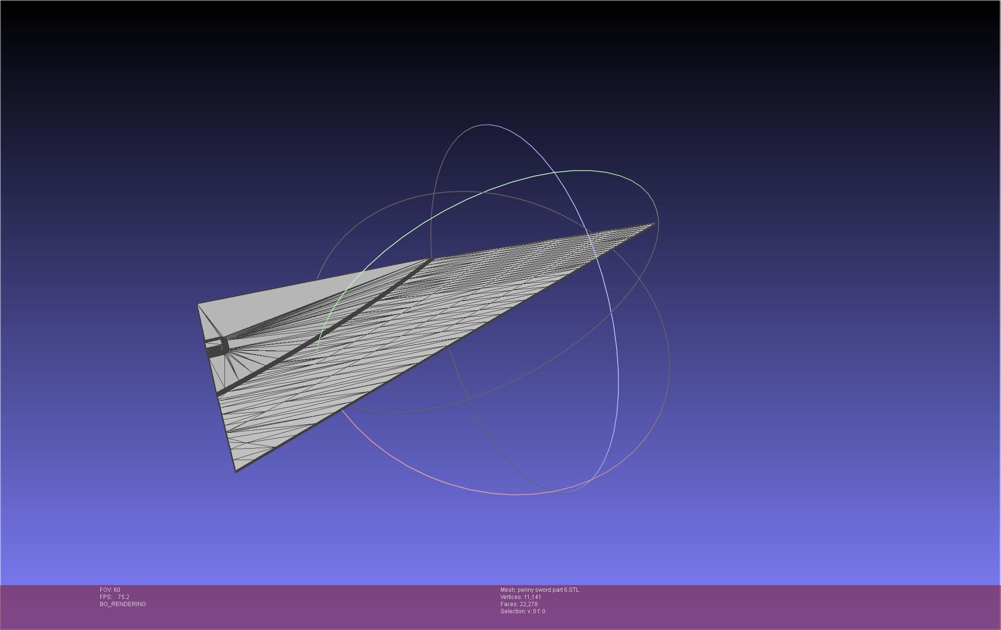
Task: Click the Selection: v: 0 f: 0 line
Action: (522, 611)
